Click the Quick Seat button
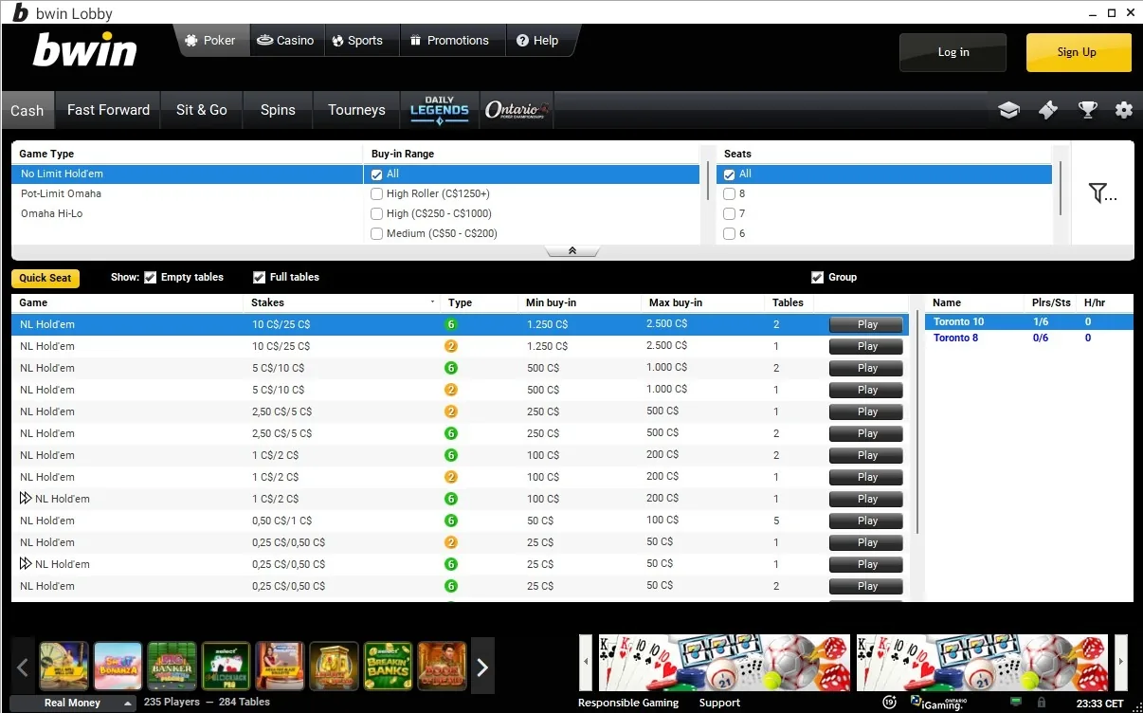Image resolution: width=1143 pixels, height=713 pixels. click(x=45, y=277)
